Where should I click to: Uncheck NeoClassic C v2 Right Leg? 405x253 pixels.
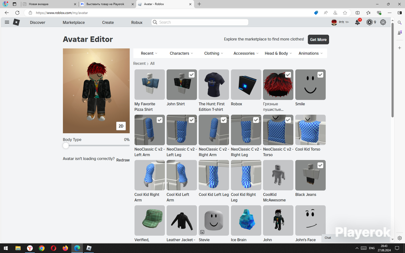[256, 120]
